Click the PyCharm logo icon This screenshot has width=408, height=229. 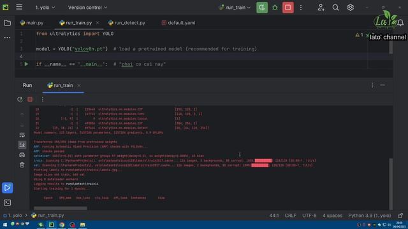pyautogui.click(x=6, y=7)
